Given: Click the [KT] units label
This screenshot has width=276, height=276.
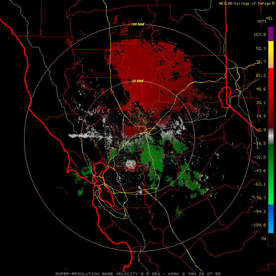Looking at the screenshot, I should point(262,21).
